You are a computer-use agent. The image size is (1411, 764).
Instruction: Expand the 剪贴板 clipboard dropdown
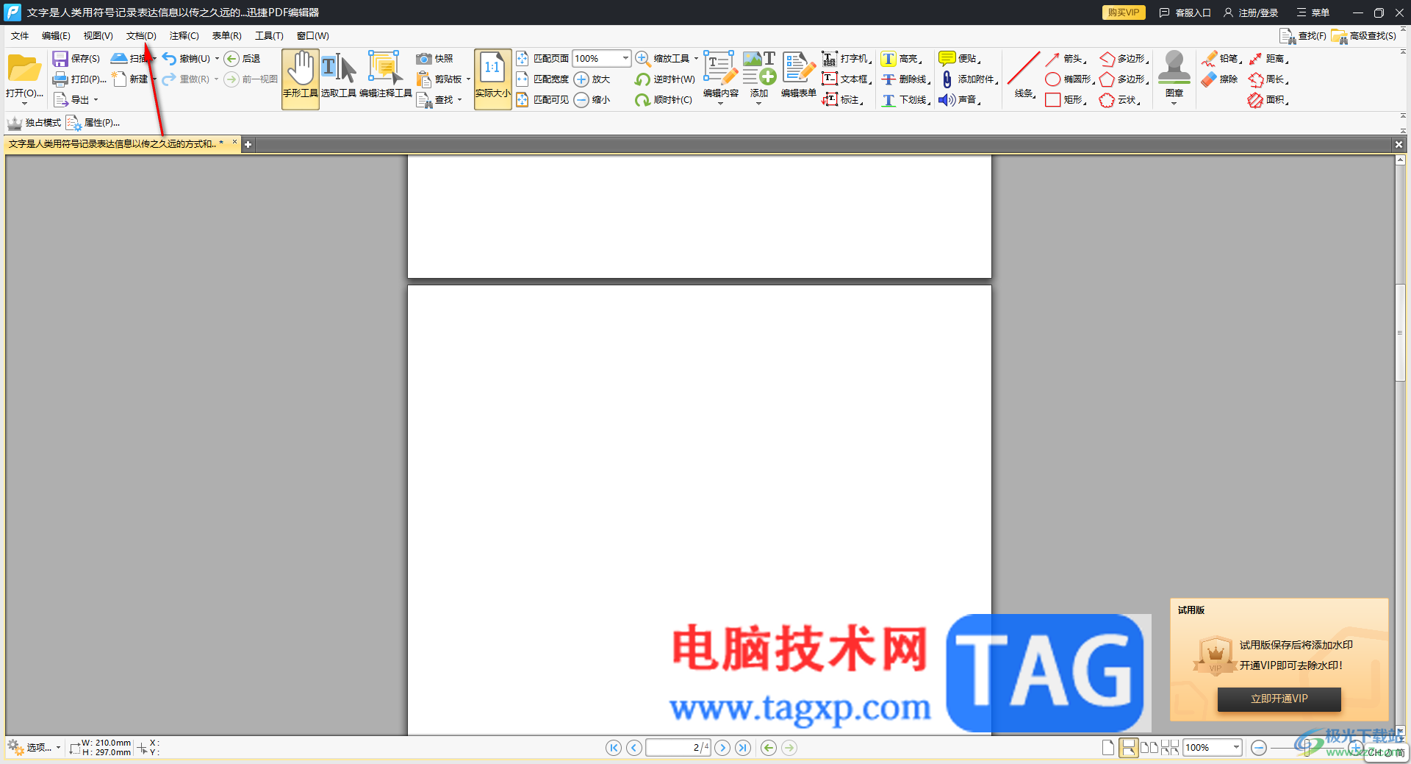pos(468,79)
